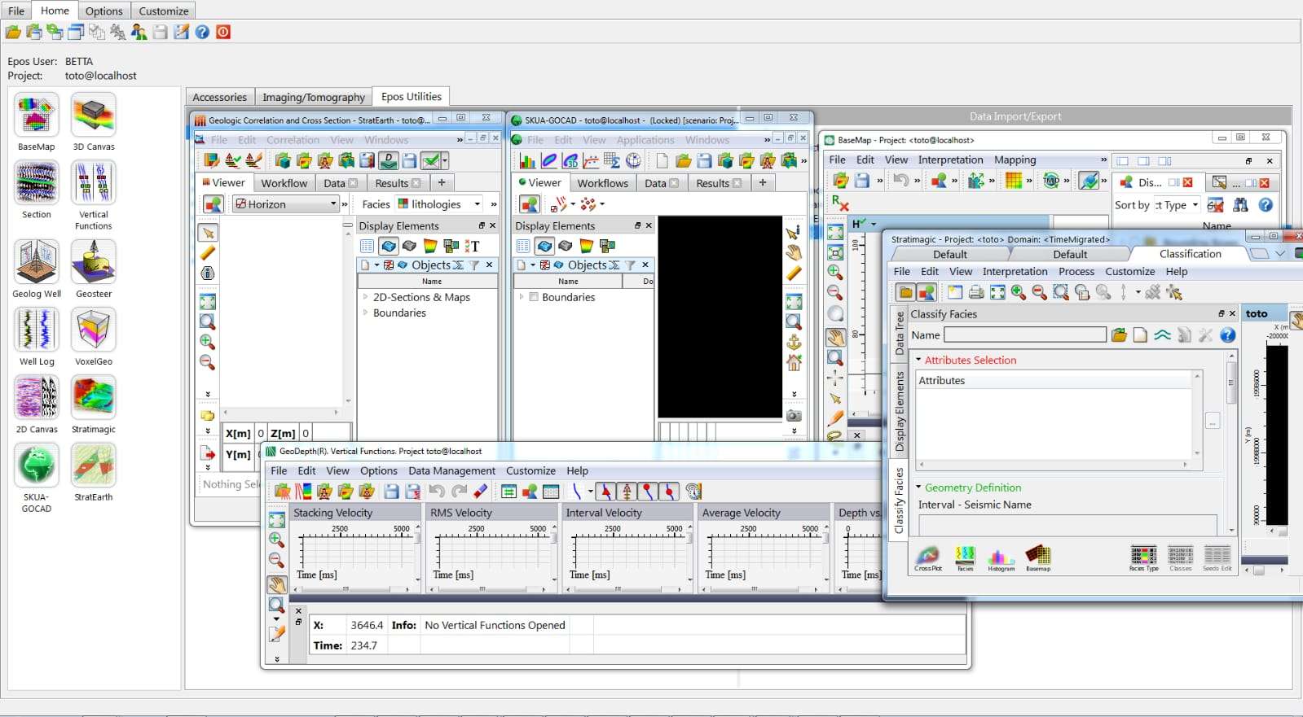Check the Boundaries checkbox in SKUA-GOCAD
This screenshot has height=717, width=1303.
(534, 297)
